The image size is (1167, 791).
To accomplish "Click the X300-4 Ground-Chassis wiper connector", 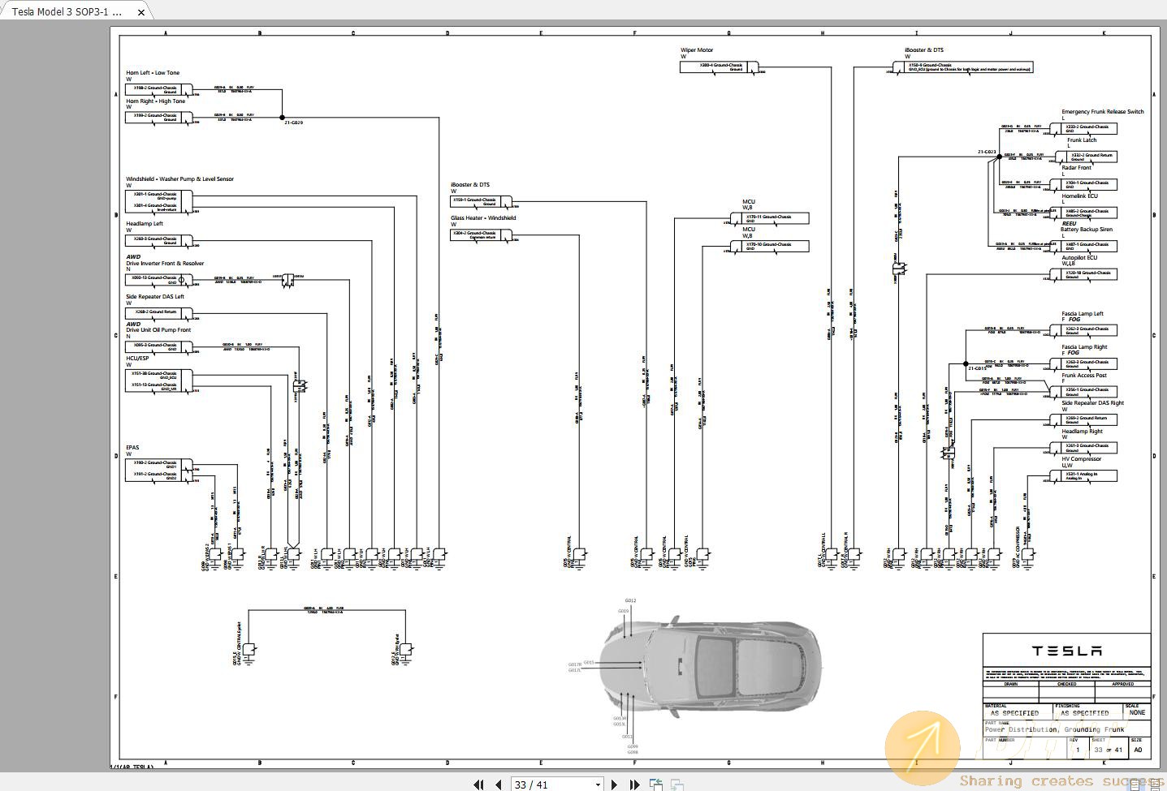I will (x=719, y=67).
